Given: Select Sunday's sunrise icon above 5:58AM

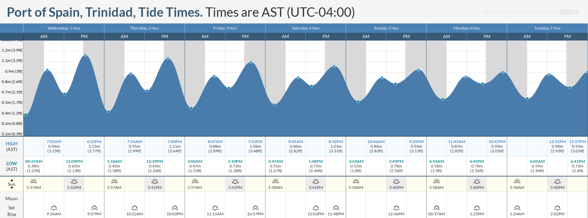Looking at the screenshot, I should (356, 181).
